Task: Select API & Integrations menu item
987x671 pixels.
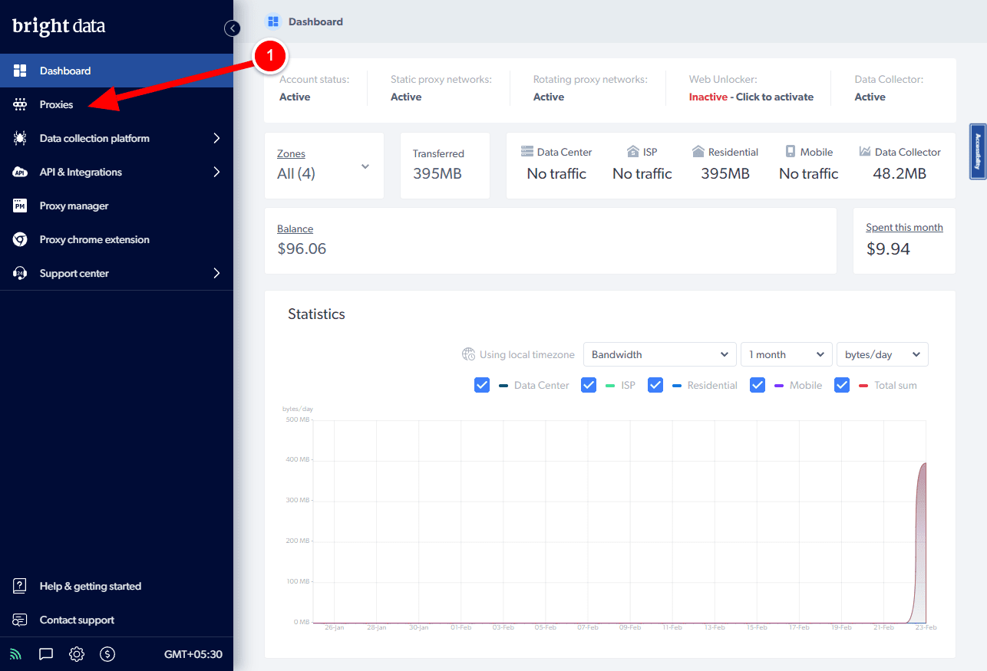Action: click(x=81, y=173)
